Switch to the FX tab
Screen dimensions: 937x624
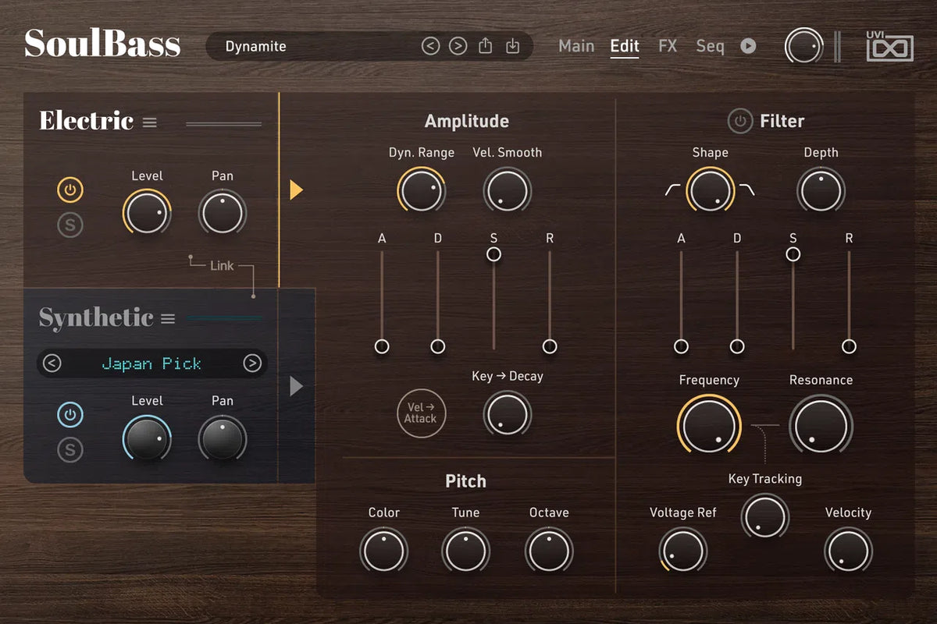(668, 46)
